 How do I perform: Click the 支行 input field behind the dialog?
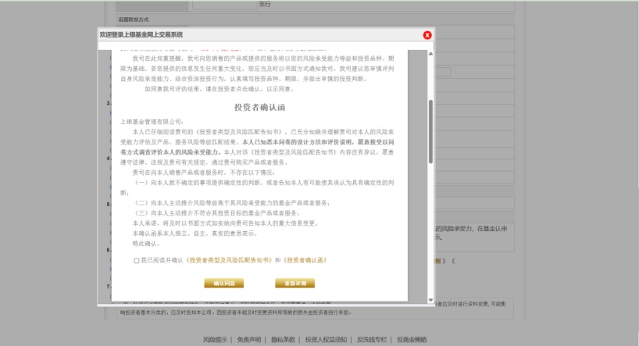point(264,5)
